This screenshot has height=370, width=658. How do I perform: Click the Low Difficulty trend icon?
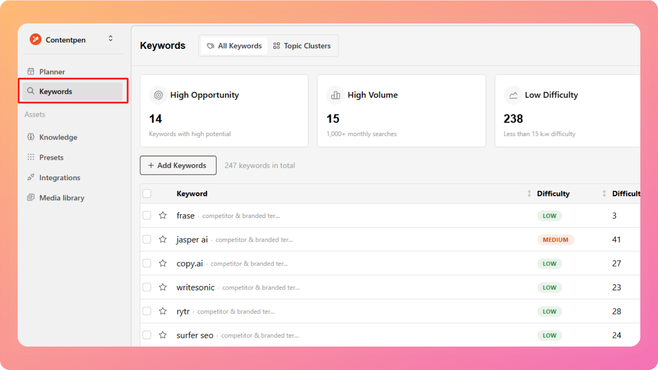pos(513,95)
